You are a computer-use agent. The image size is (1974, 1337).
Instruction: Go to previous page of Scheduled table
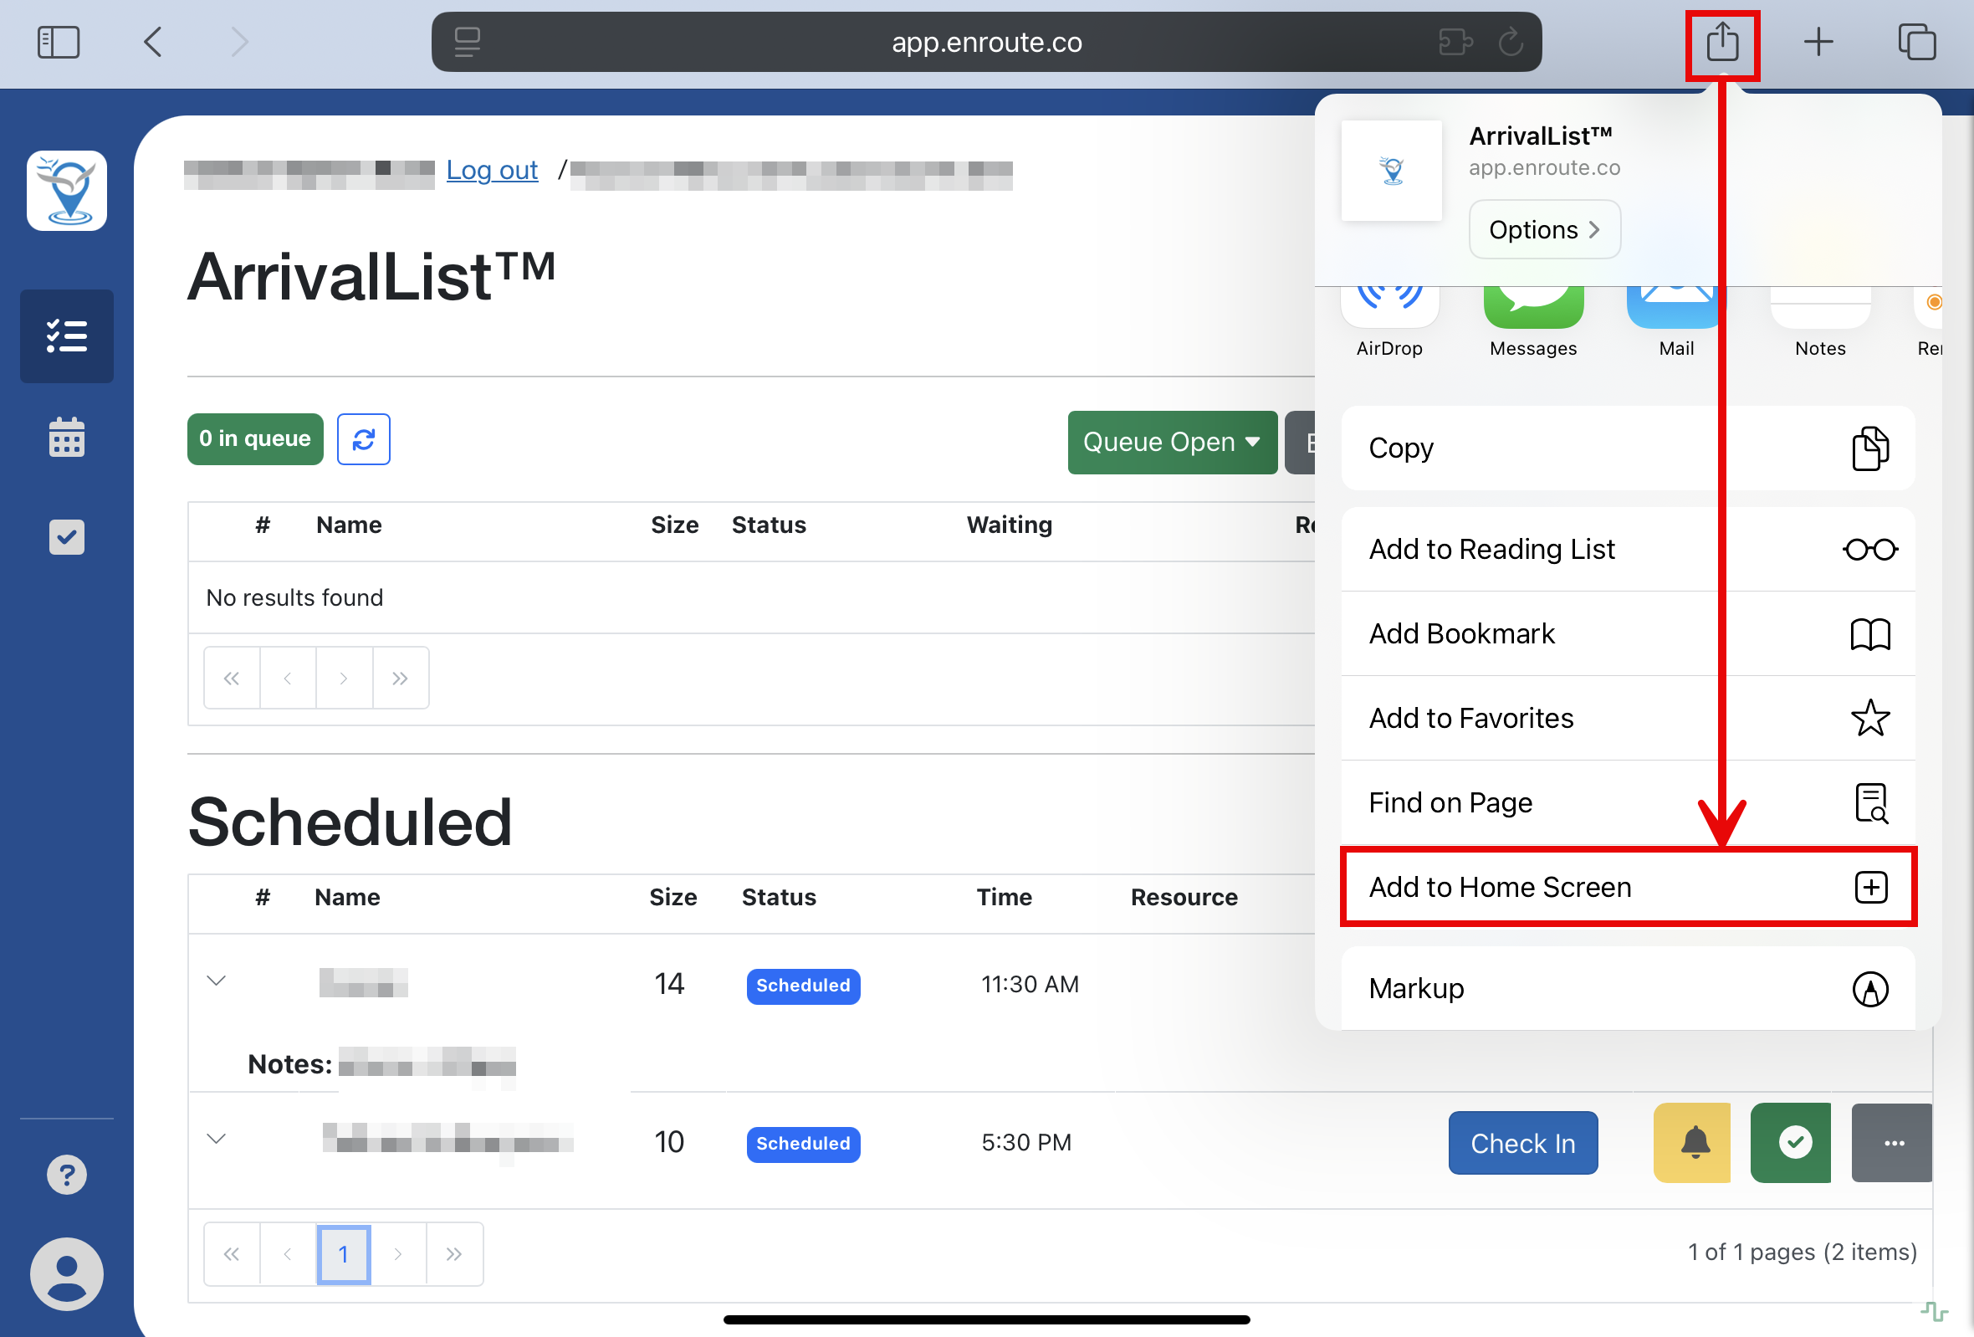tap(288, 1254)
